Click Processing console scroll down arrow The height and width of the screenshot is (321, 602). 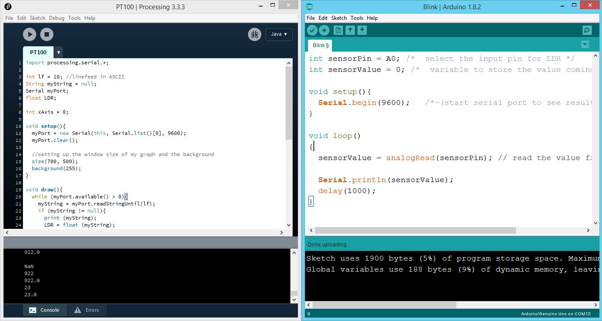(294, 299)
